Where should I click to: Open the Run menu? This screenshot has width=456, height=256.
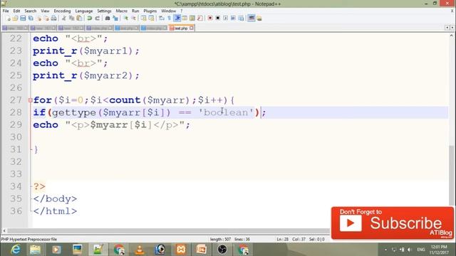point(135,11)
